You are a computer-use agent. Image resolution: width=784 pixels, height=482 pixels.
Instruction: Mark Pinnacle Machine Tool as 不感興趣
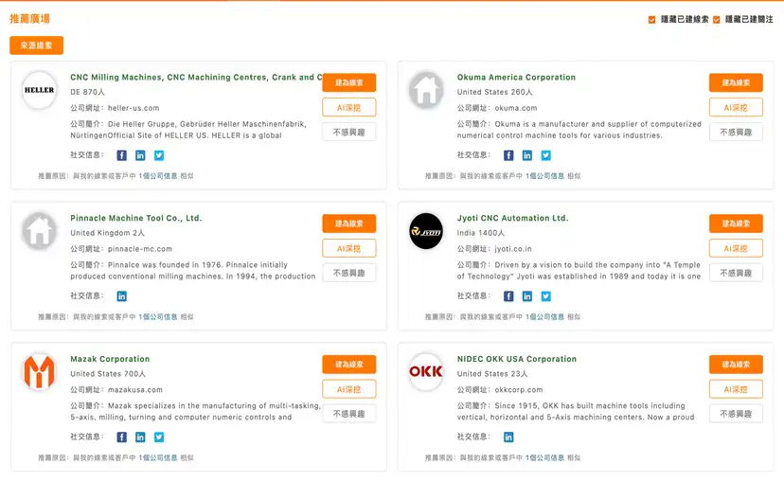point(349,273)
